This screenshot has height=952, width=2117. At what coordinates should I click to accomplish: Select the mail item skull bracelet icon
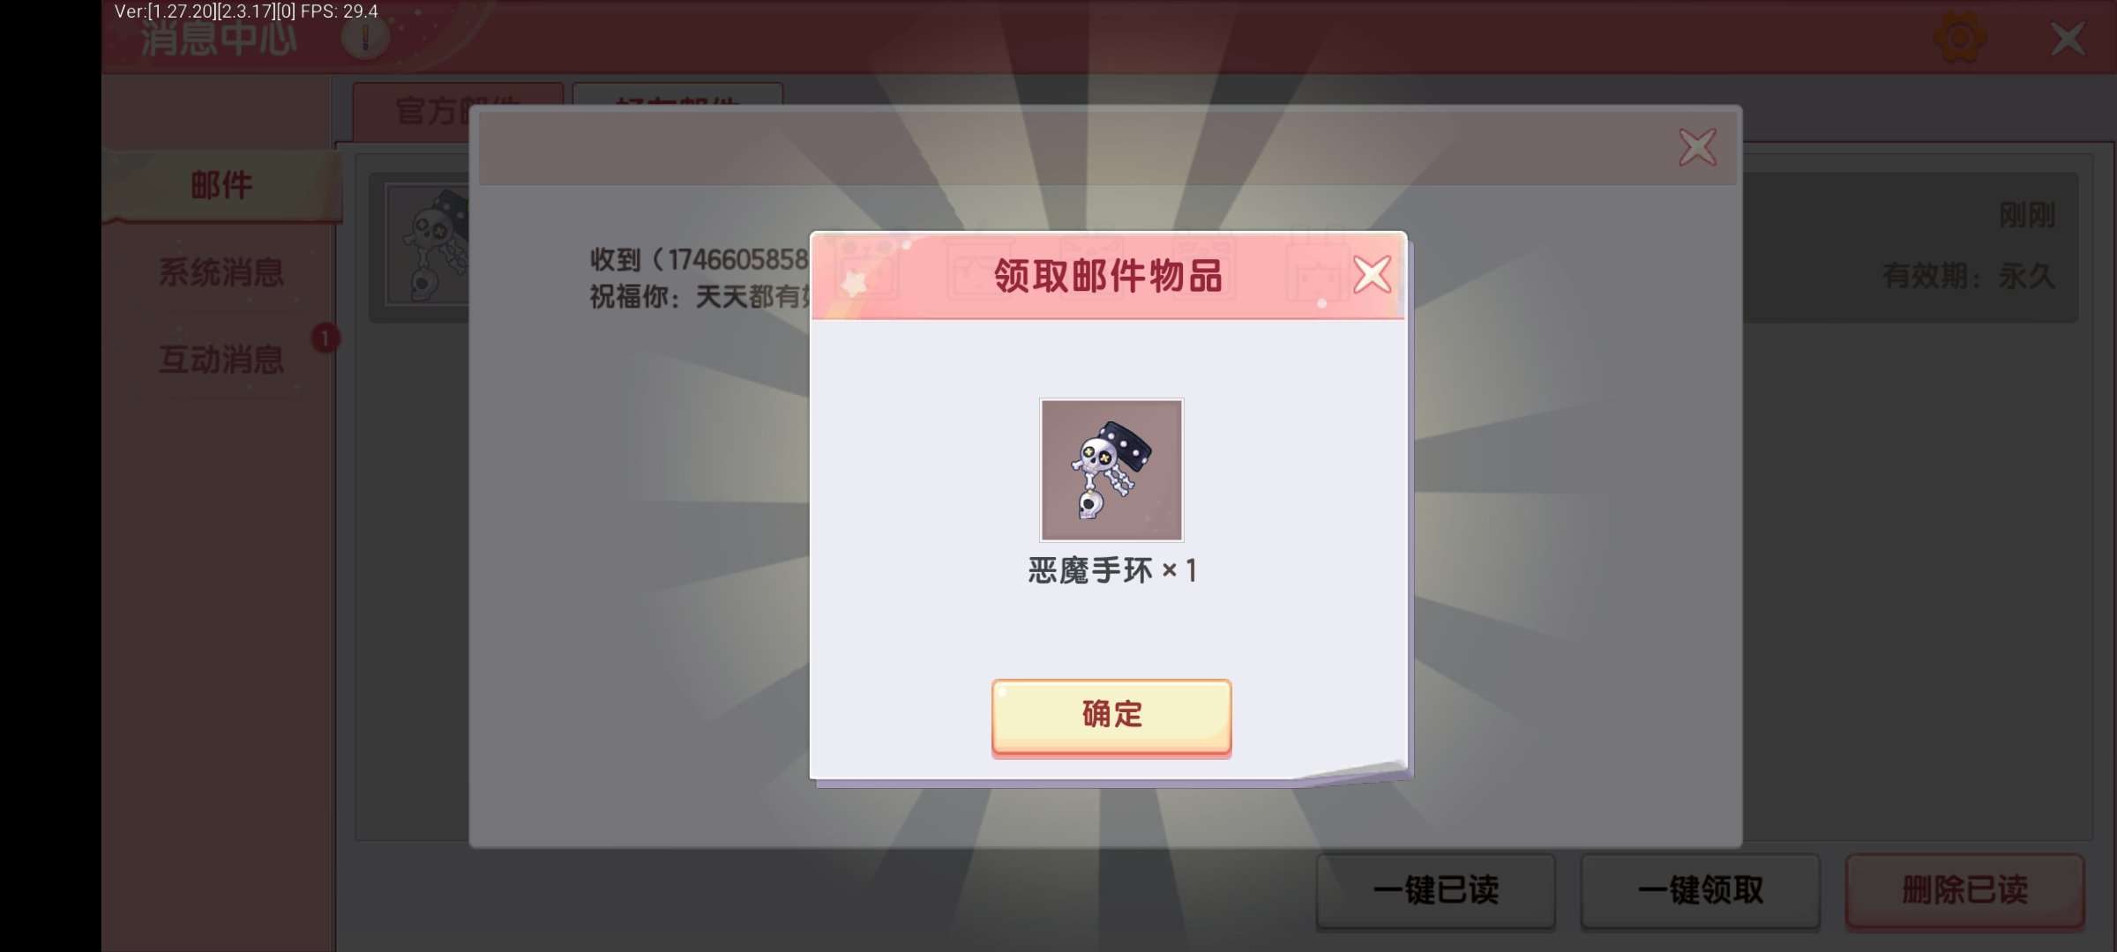pos(427,245)
